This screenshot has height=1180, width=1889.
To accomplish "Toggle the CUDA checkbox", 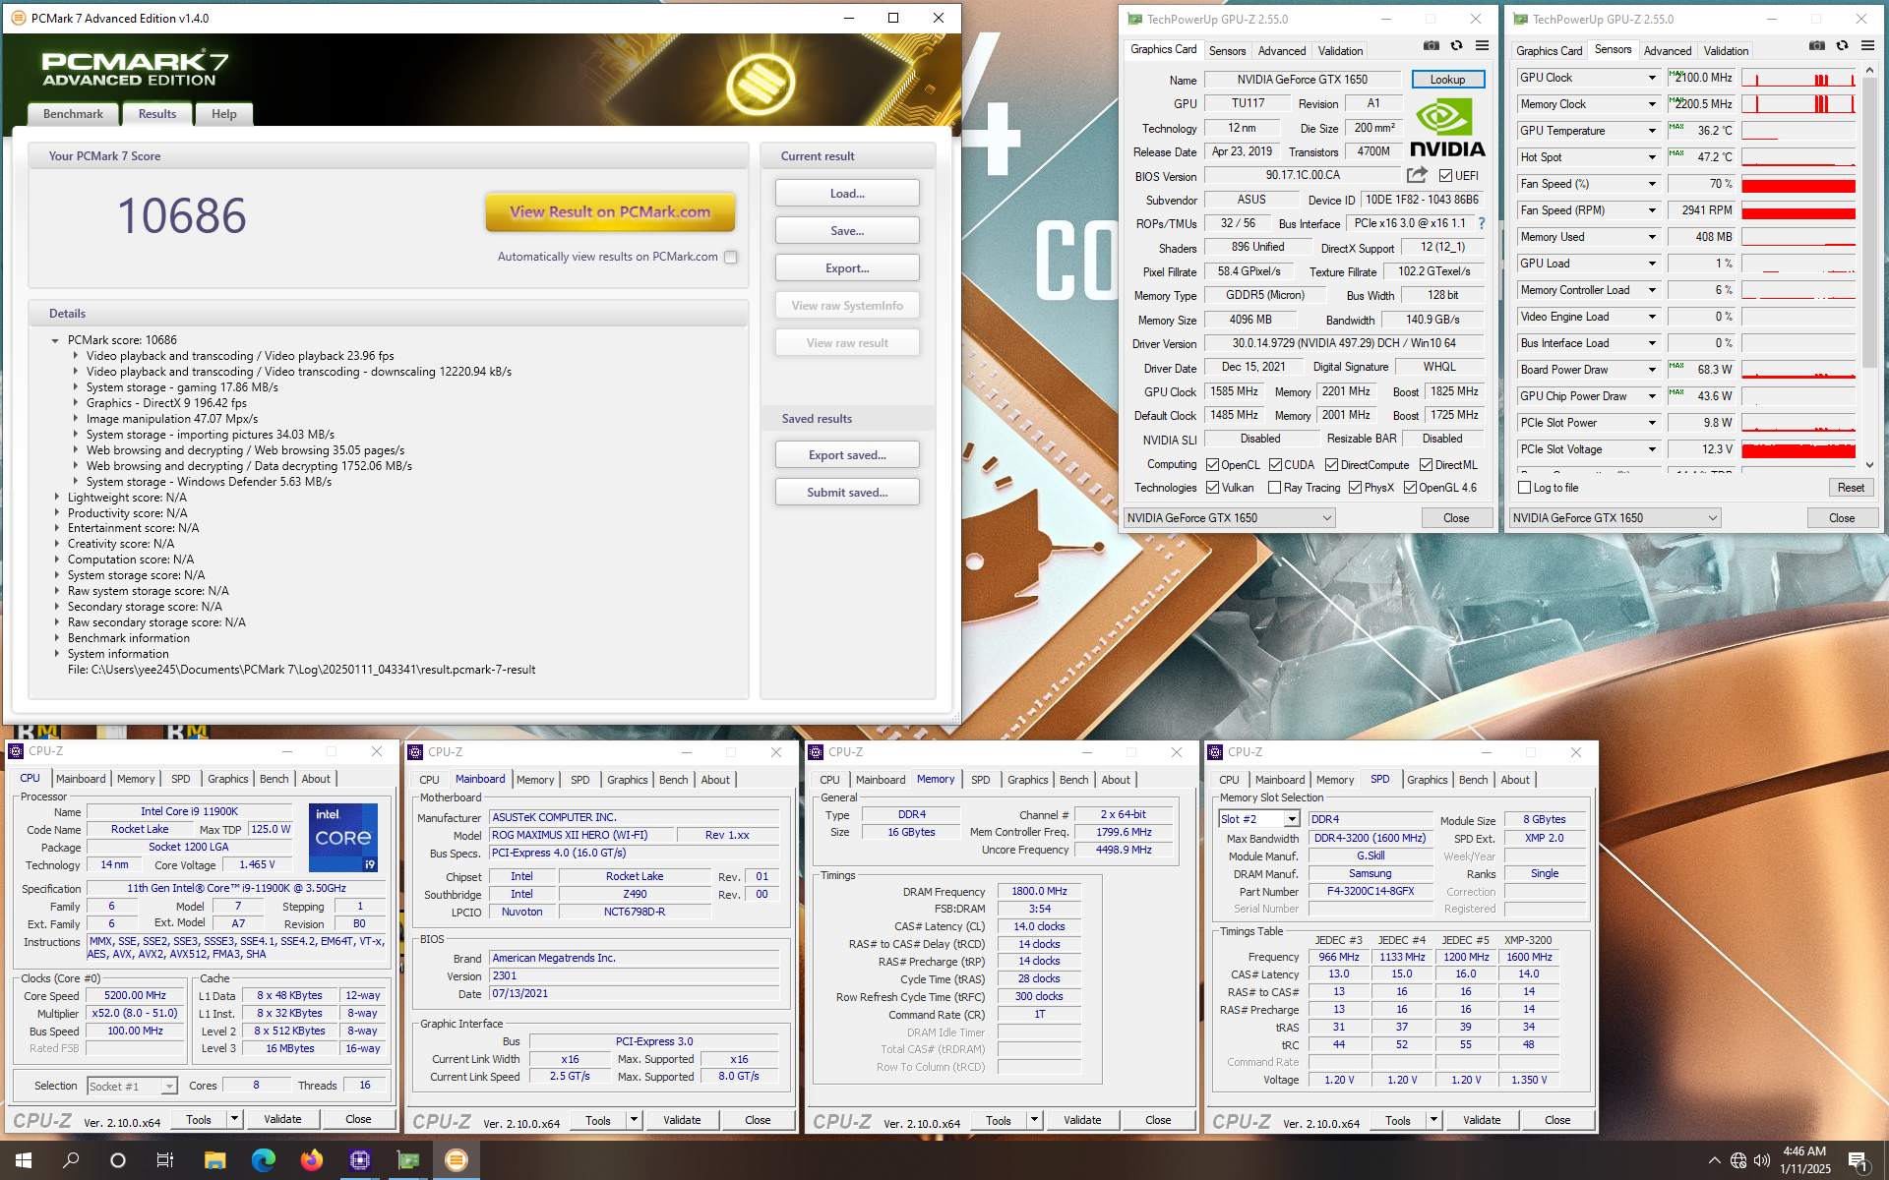I will point(1275,465).
